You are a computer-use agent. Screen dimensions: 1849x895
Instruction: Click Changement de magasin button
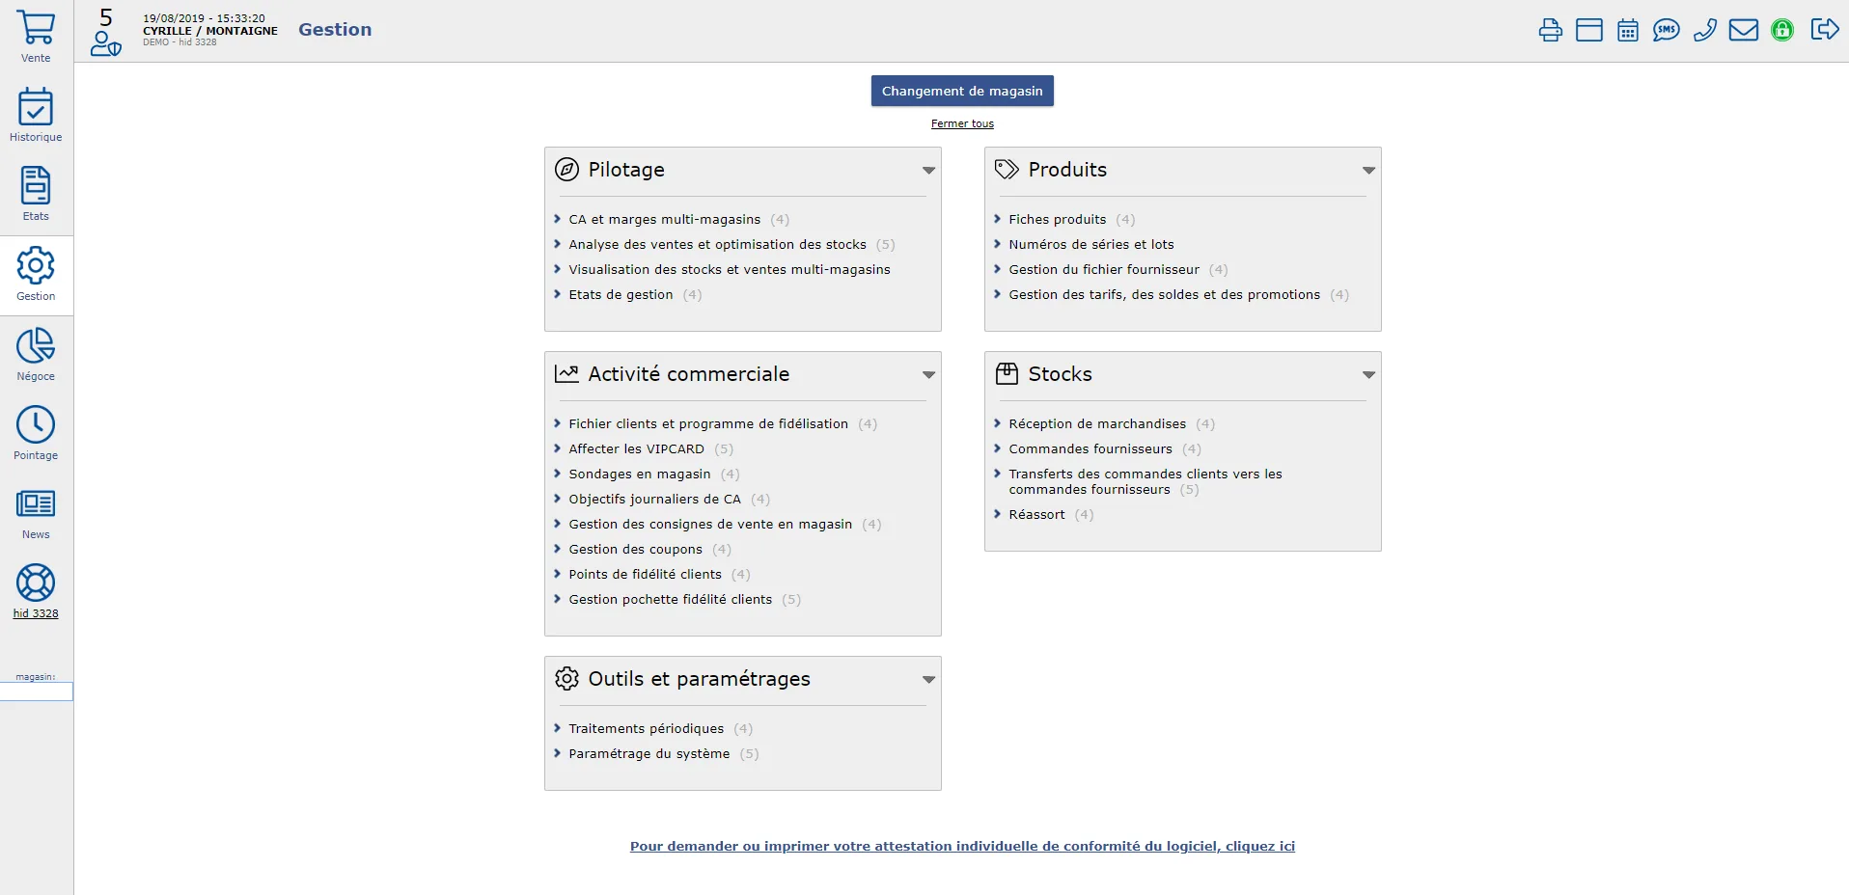click(962, 91)
